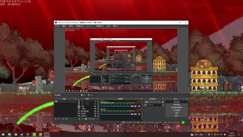Expand hidden system tray icons chevron
This screenshot has width=243, height=137.
[x=206, y=135]
